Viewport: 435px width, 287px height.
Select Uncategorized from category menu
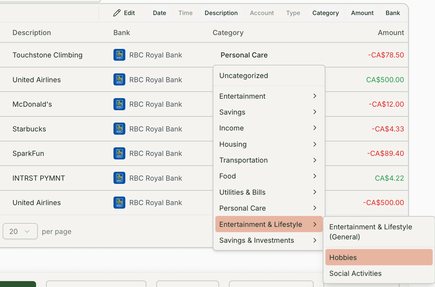tap(269, 76)
